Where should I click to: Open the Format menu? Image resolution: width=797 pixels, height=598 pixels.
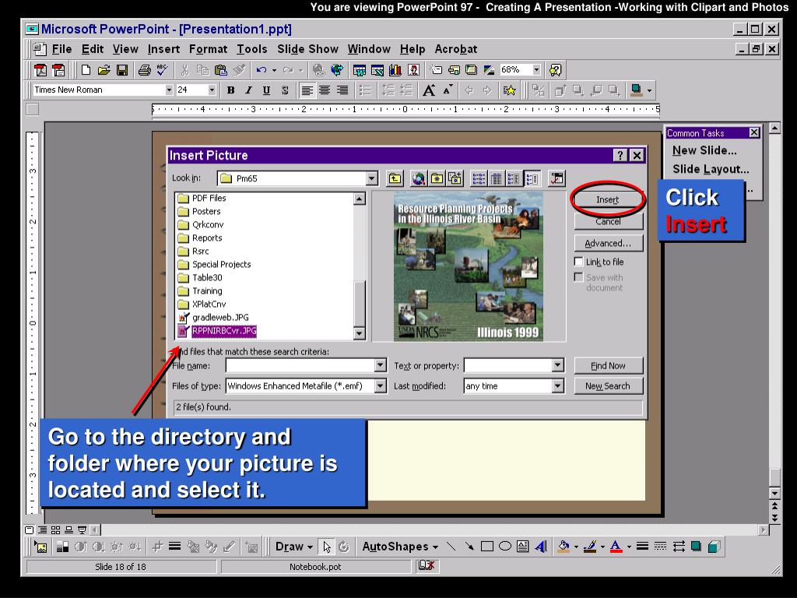pos(208,49)
